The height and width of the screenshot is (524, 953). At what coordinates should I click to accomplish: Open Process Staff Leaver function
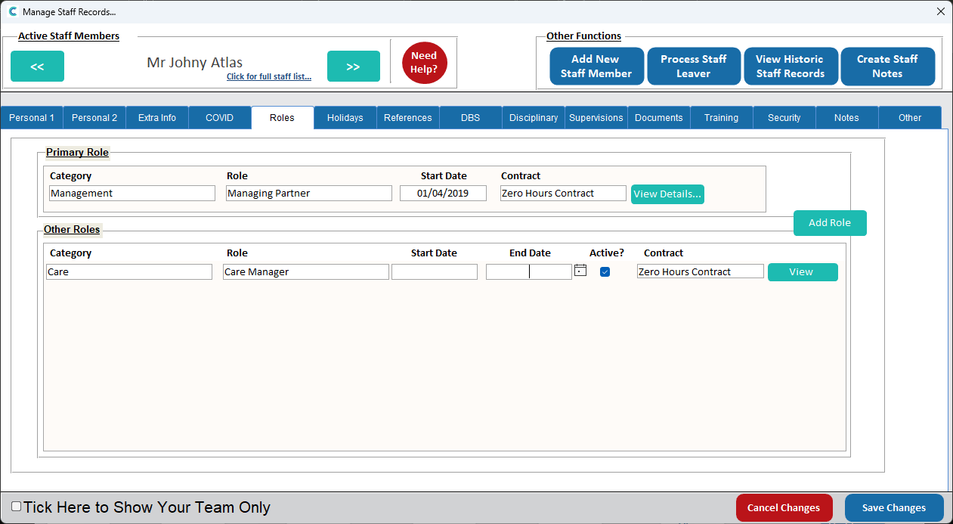[x=693, y=67]
